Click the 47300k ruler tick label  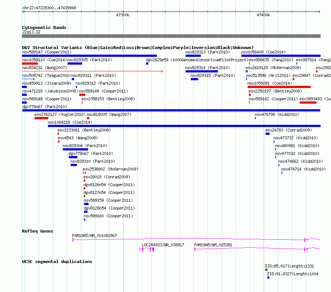coord(123,15)
